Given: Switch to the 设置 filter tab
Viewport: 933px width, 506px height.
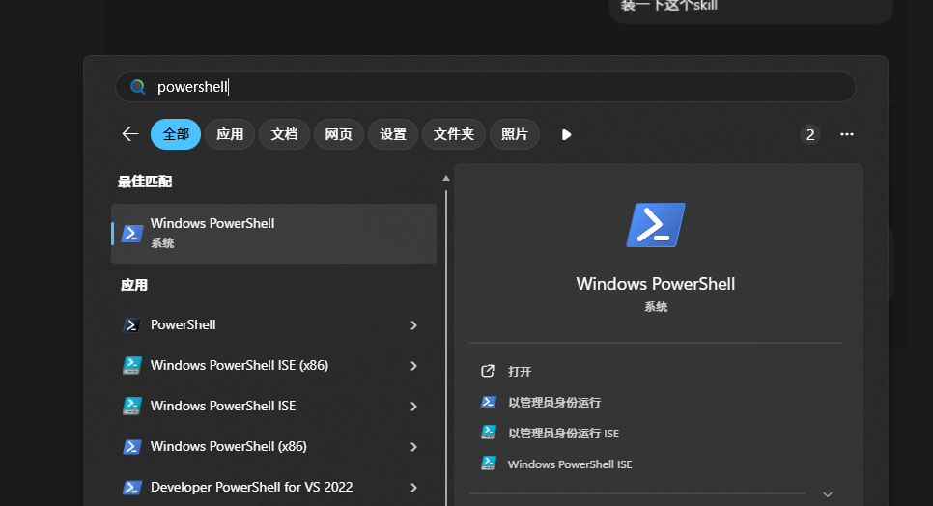Looking at the screenshot, I should click(393, 134).
